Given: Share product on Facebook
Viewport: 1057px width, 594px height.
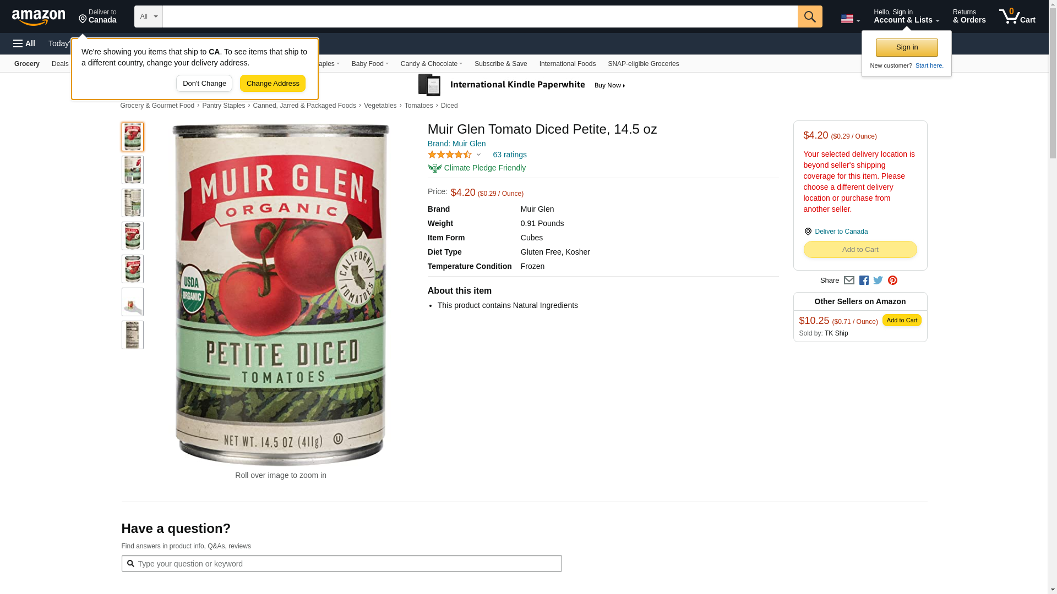Looking at the screenshot, I should tap(864, 280).
